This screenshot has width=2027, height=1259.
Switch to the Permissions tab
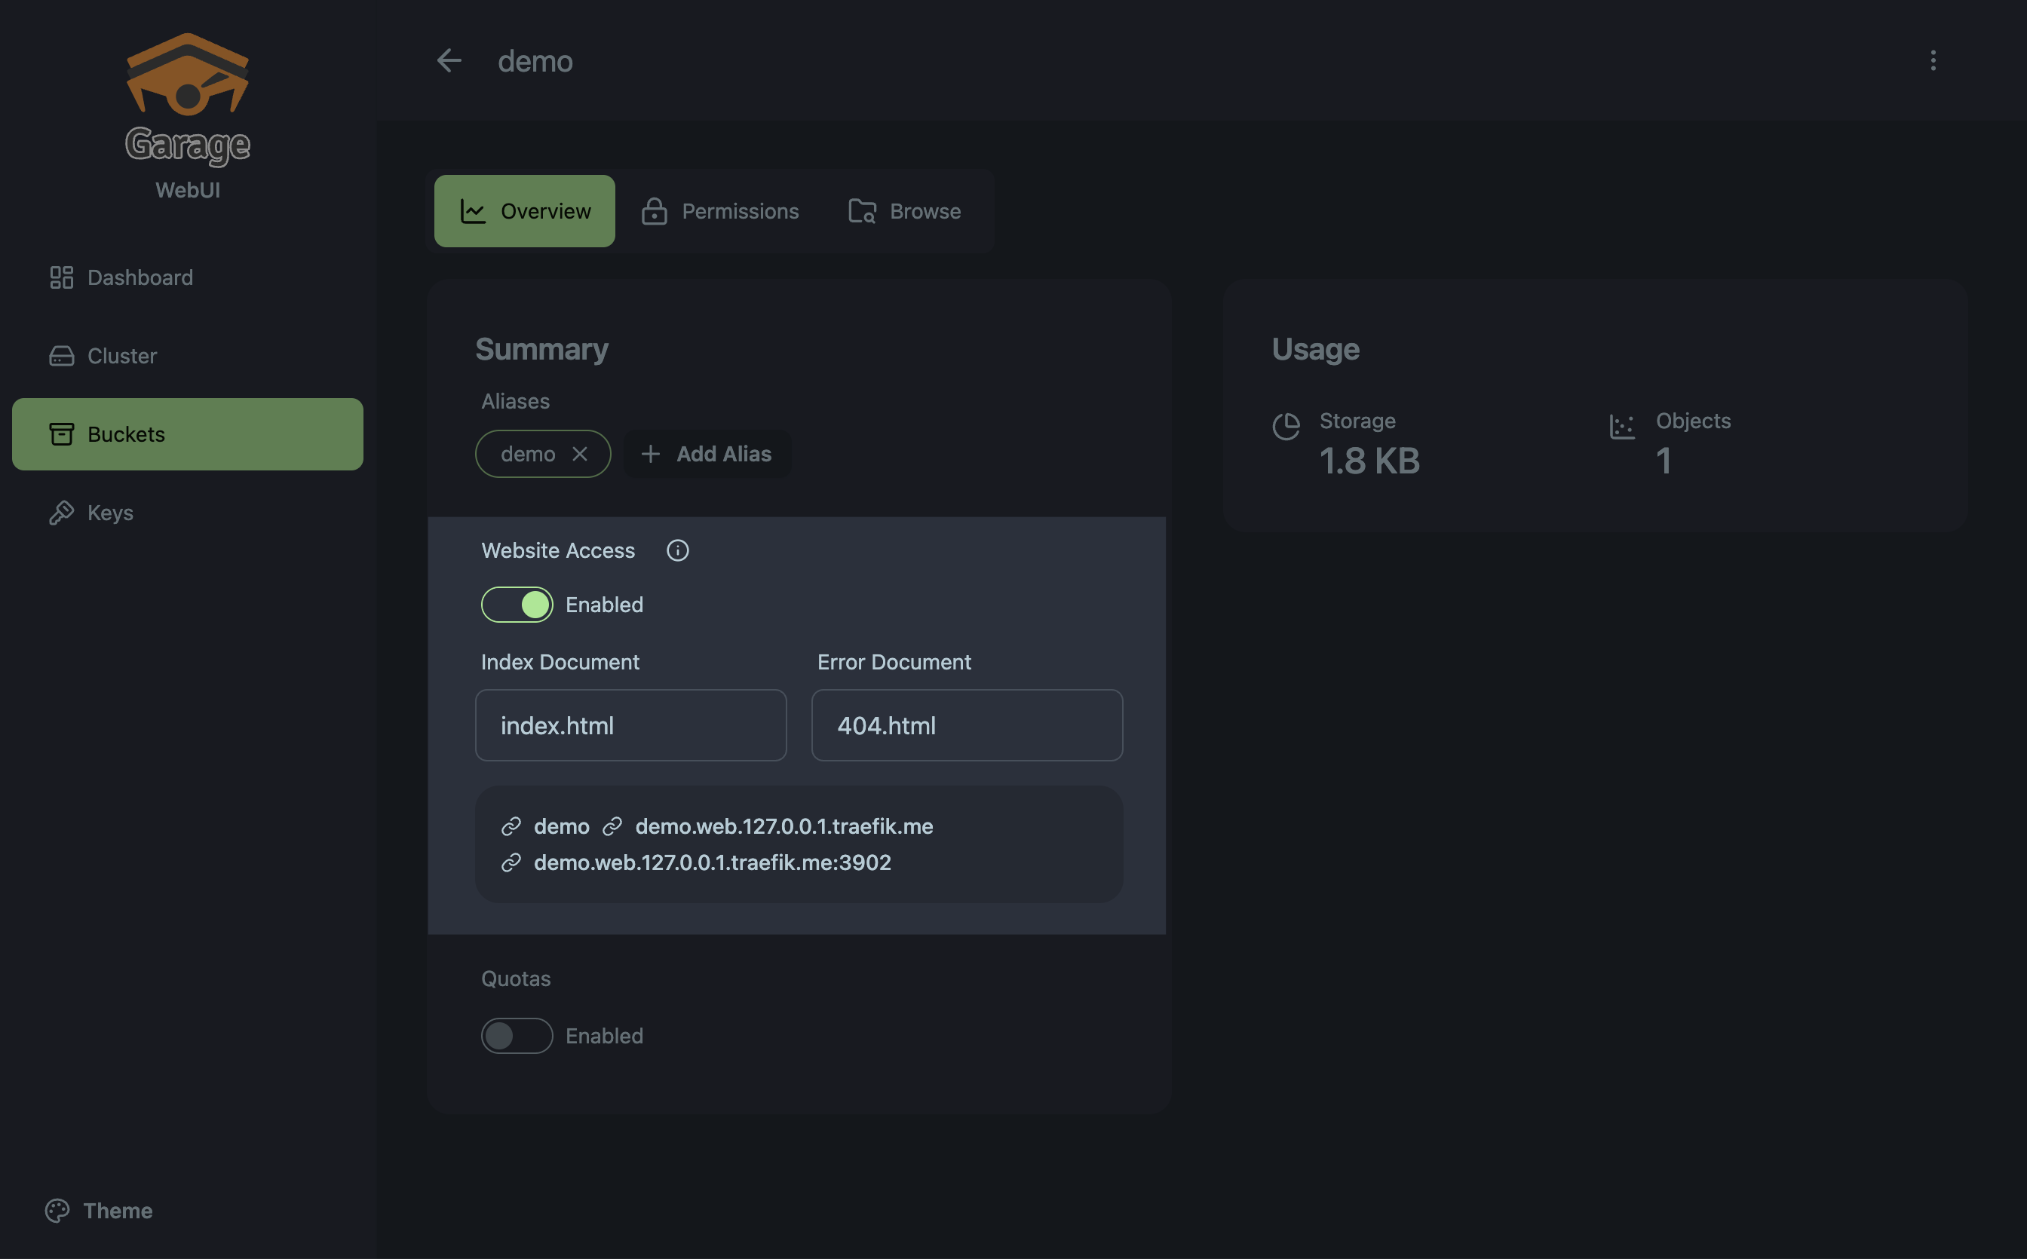pos(719,212)
